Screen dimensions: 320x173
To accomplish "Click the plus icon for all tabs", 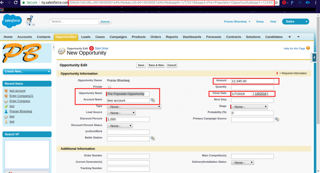I will (289, 37).
